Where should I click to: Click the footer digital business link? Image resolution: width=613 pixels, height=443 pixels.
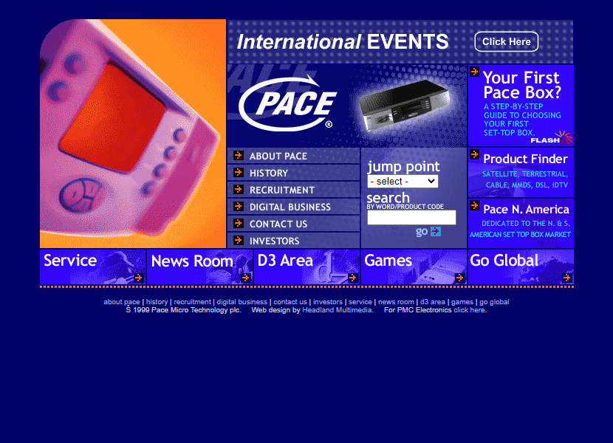pyautogui.click(x=242, y=302)
